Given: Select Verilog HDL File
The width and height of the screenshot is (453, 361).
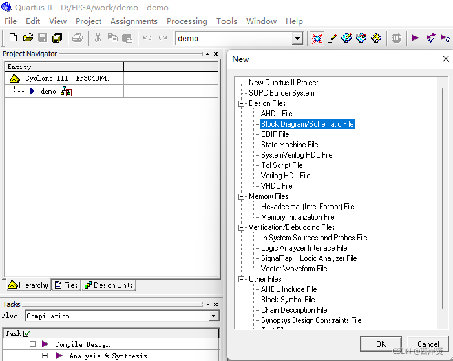Looking at the screenshot, I should point(286,176).
